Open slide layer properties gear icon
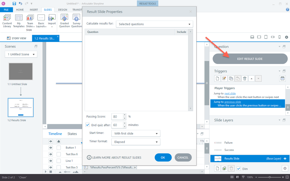290x181 pixels. tap(284, 168)
